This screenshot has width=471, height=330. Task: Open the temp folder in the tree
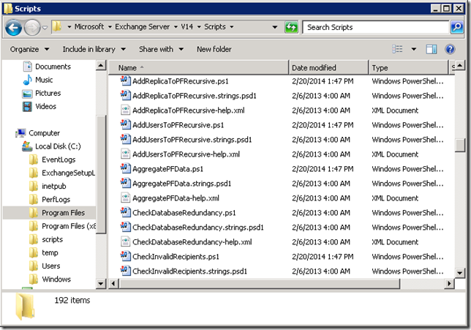[44, 252]
